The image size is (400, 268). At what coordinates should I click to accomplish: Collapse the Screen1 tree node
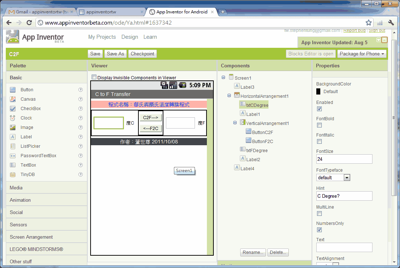(x=224, y=77)
